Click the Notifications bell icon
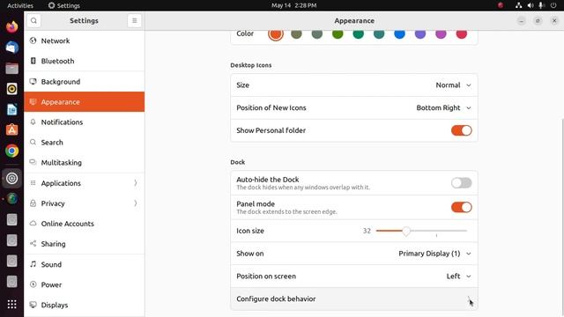Screen dimensions: 564x317 (x=33, y=122)
